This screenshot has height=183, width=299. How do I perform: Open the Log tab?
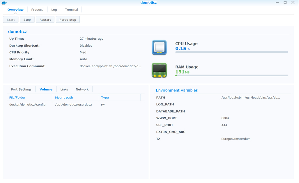(54, 10)
